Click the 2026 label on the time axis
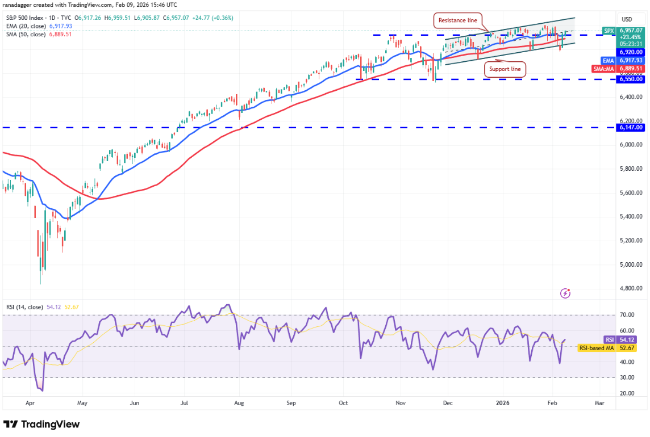Screen dimensions: 650x437 click(503, 402)
